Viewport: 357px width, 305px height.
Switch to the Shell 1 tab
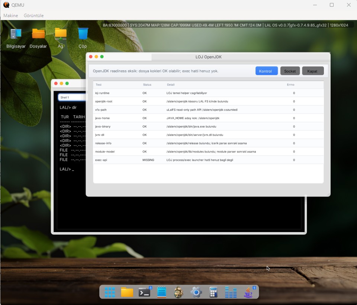tap(72, 97)
